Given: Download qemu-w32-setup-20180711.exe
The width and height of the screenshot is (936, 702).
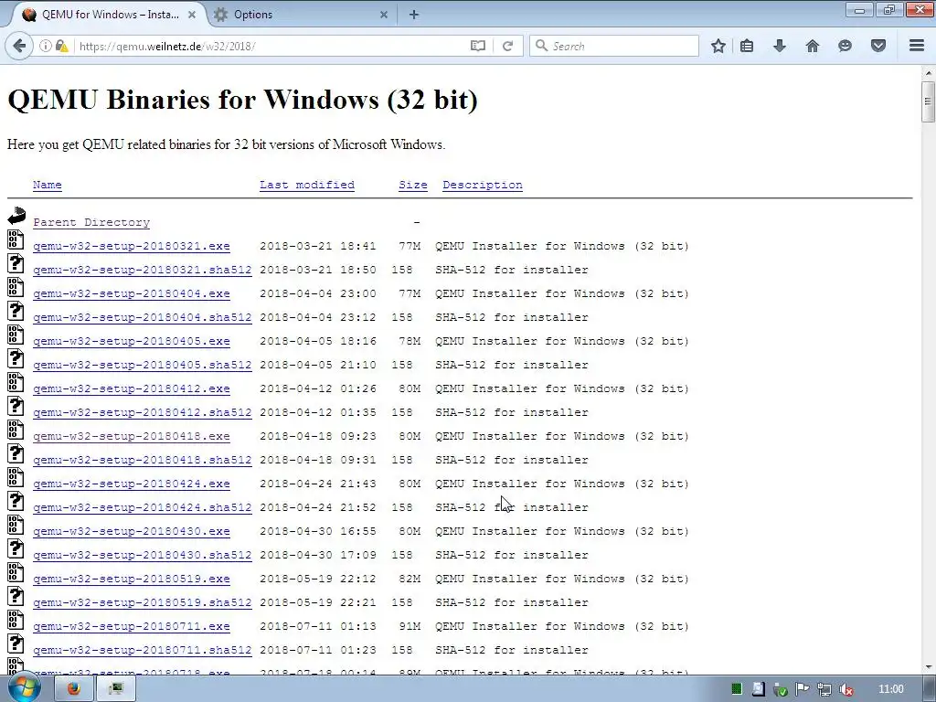Looking at the screenshot, I should 132,626.
